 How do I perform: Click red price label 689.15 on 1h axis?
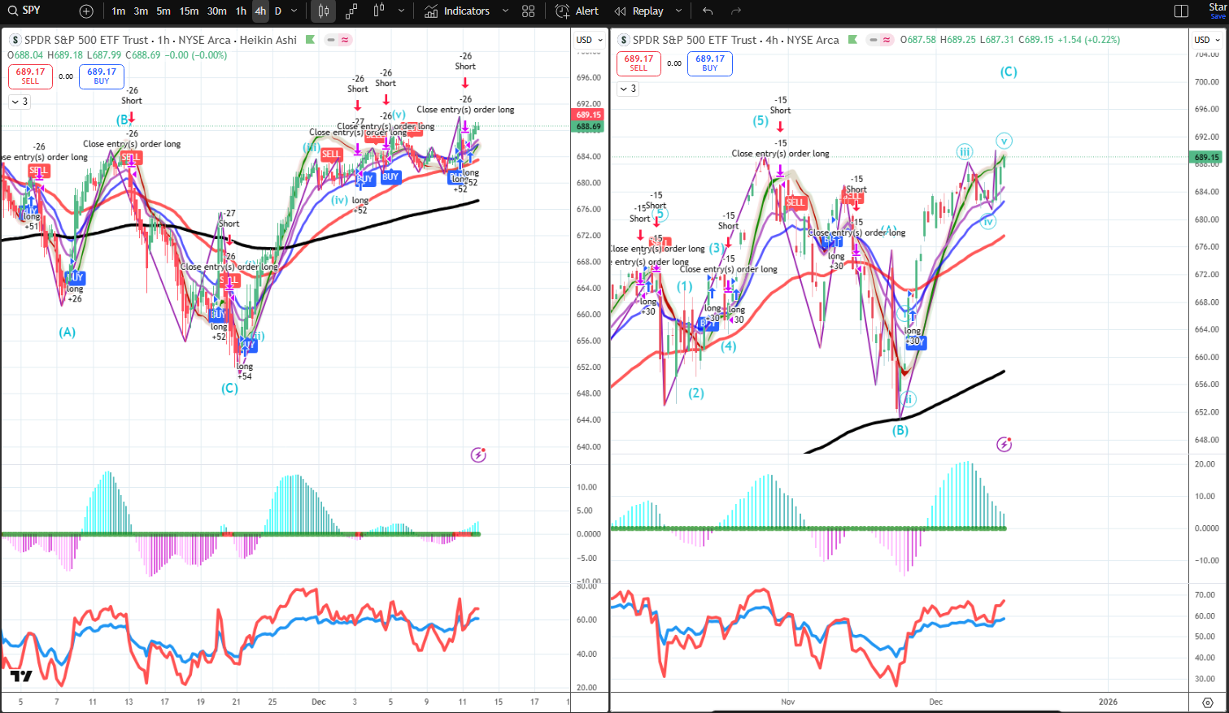point(589,115)
